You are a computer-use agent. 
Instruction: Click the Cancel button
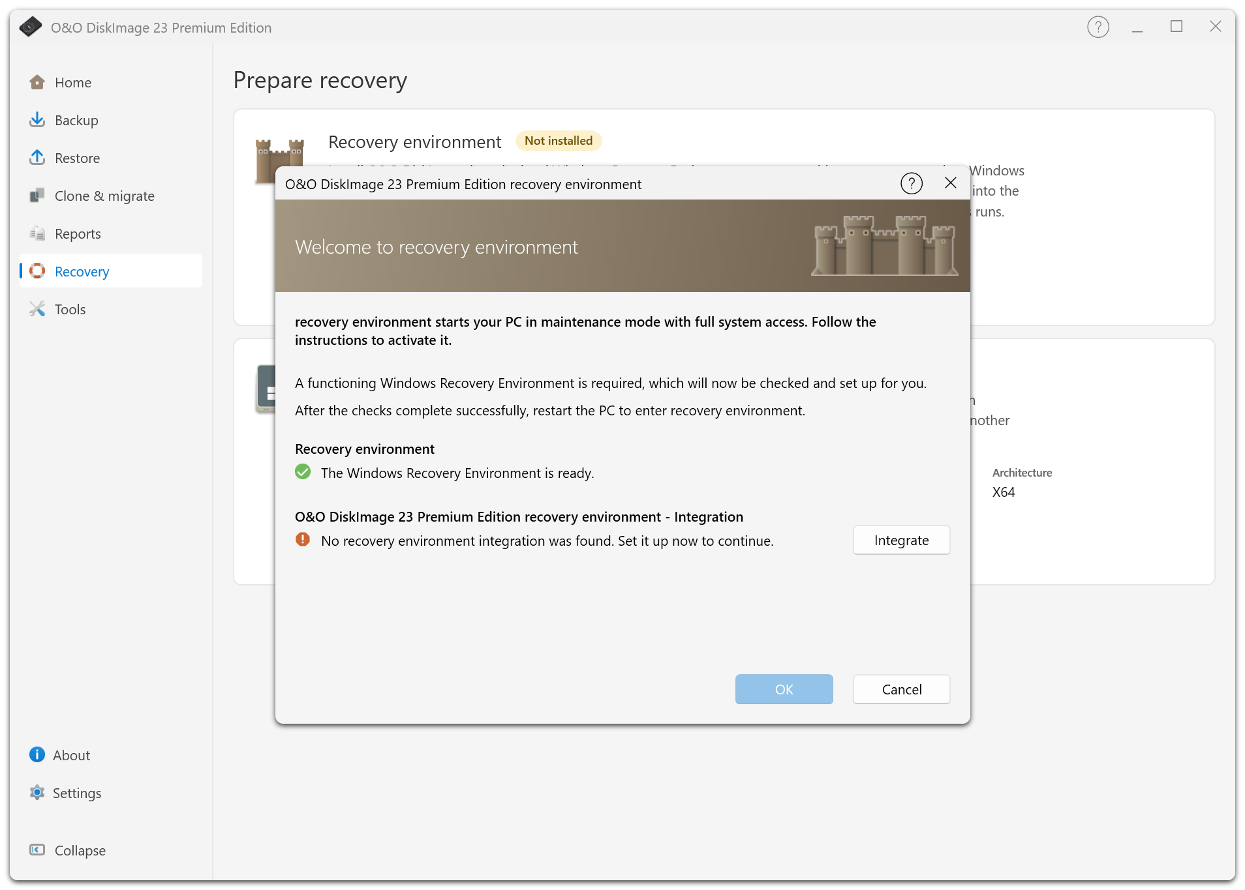pyautogui.click(x=901, y=689)
